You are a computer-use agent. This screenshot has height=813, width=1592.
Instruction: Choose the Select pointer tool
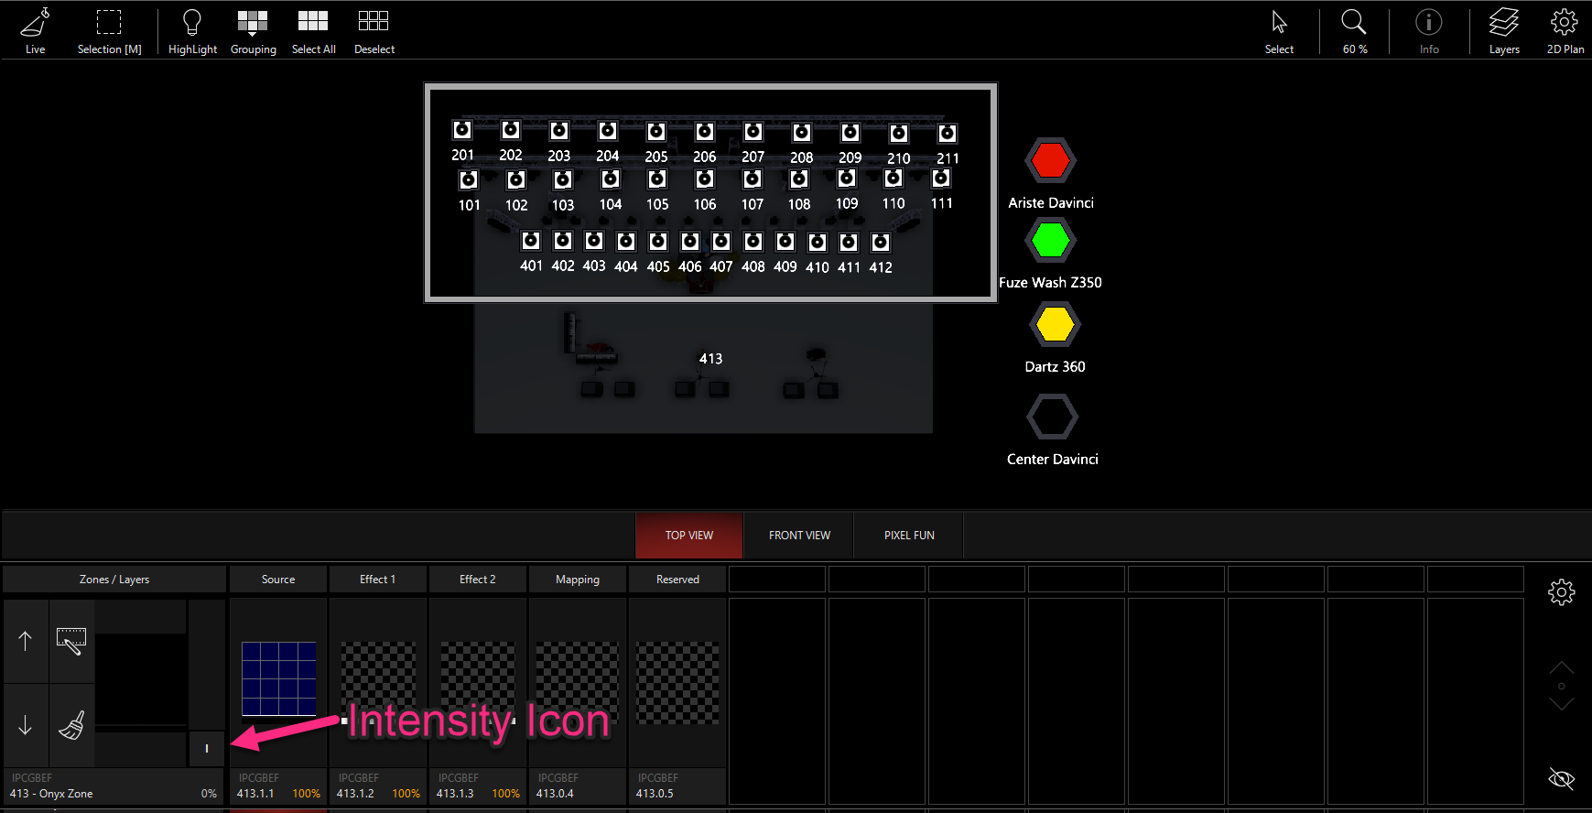1279,22
